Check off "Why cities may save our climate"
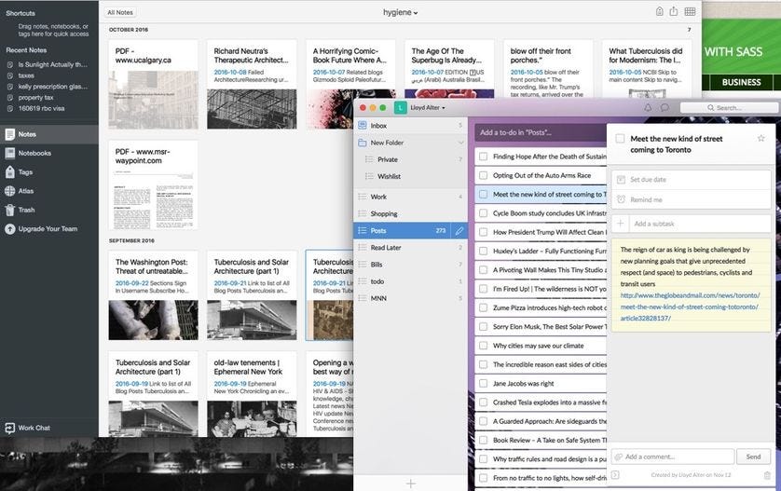The width and height of the screenshot is (781, 491). (x=483, y=346)
